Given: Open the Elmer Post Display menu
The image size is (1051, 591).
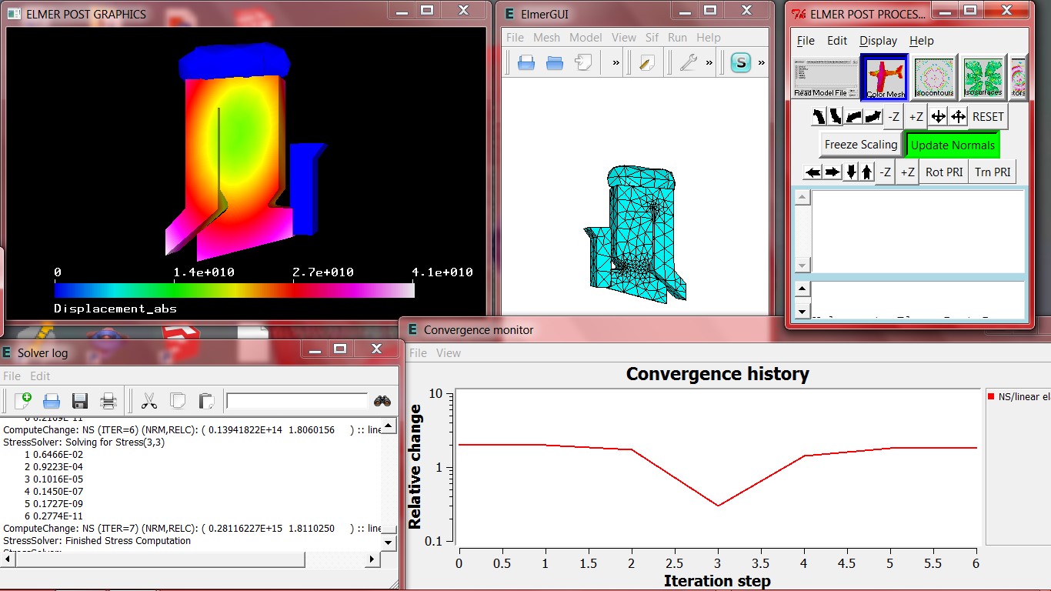Looking at the screenshot, I should (879, 41).
